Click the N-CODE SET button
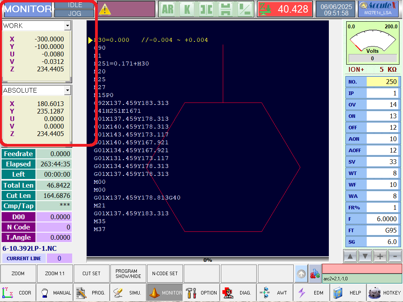This screenshot has width=403, height=302. point(165,274)
